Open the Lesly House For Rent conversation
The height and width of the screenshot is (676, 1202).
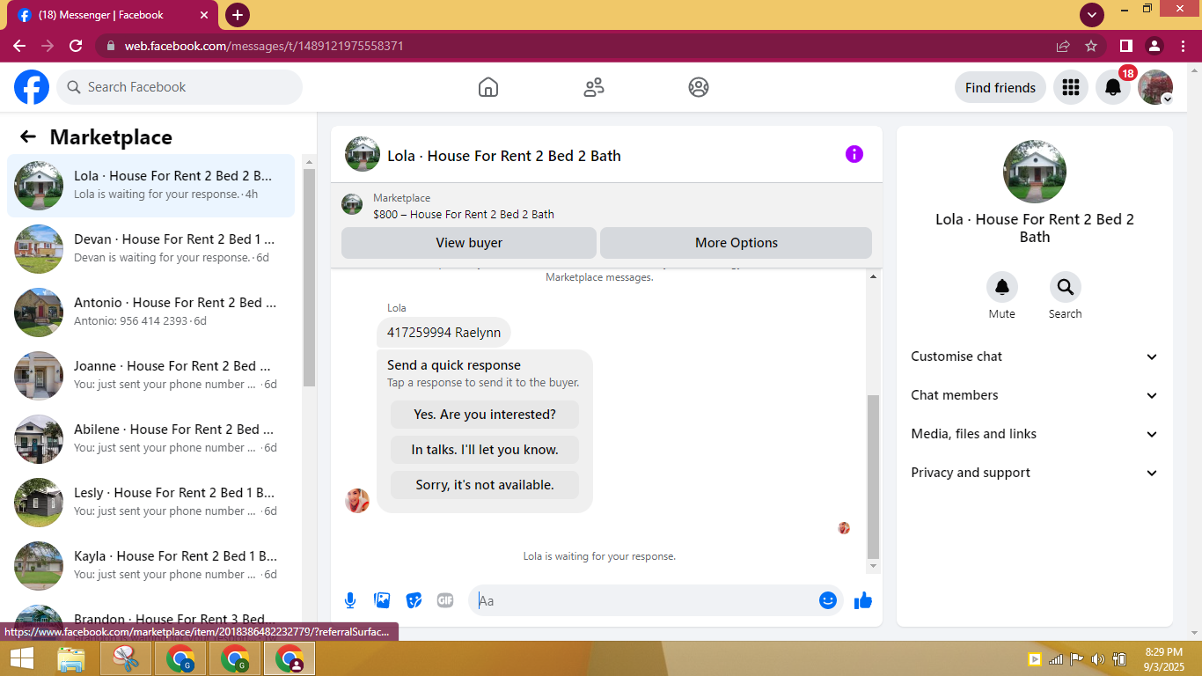click(x=150, y=502)
